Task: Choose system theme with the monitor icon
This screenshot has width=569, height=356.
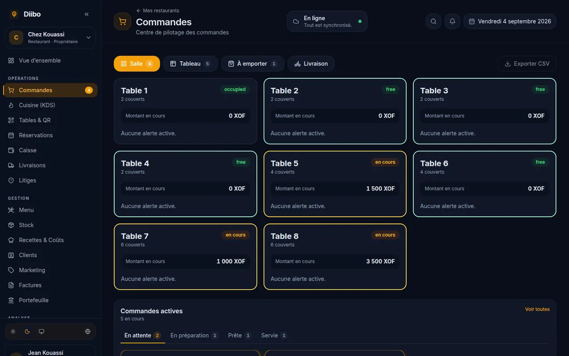Action: pyautogui.click(x=41, y=332)
